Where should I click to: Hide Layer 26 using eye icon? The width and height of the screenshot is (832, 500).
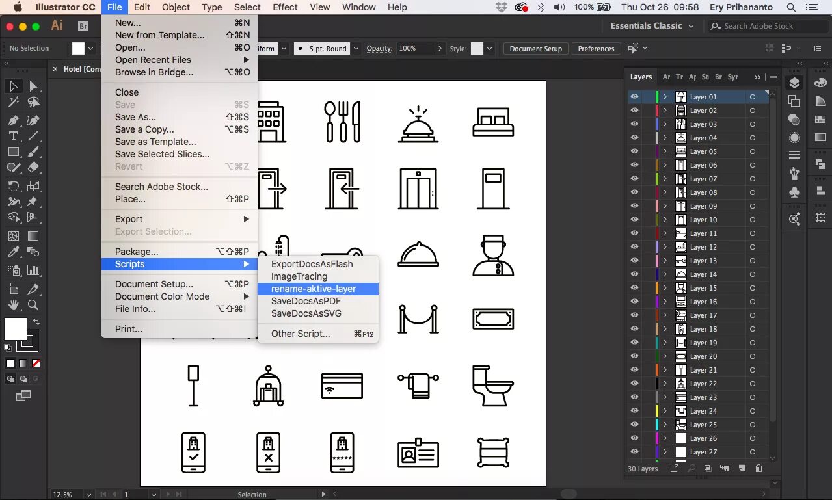click(x=634, y=438)
